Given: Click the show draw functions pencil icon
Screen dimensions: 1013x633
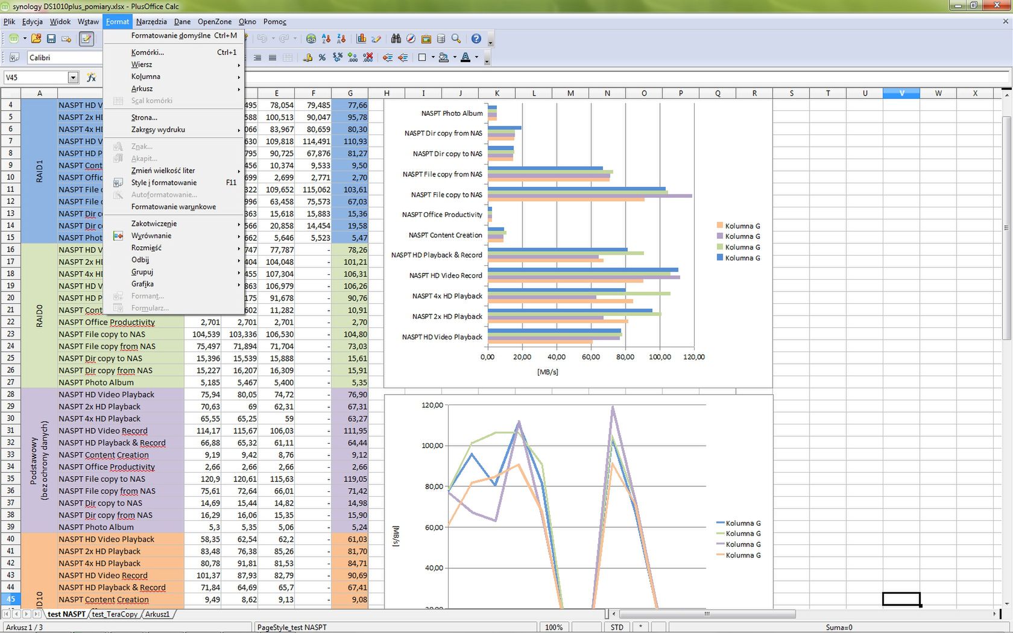Looking at the screenshot, I should pyautogui.click(x=376, y=39).
